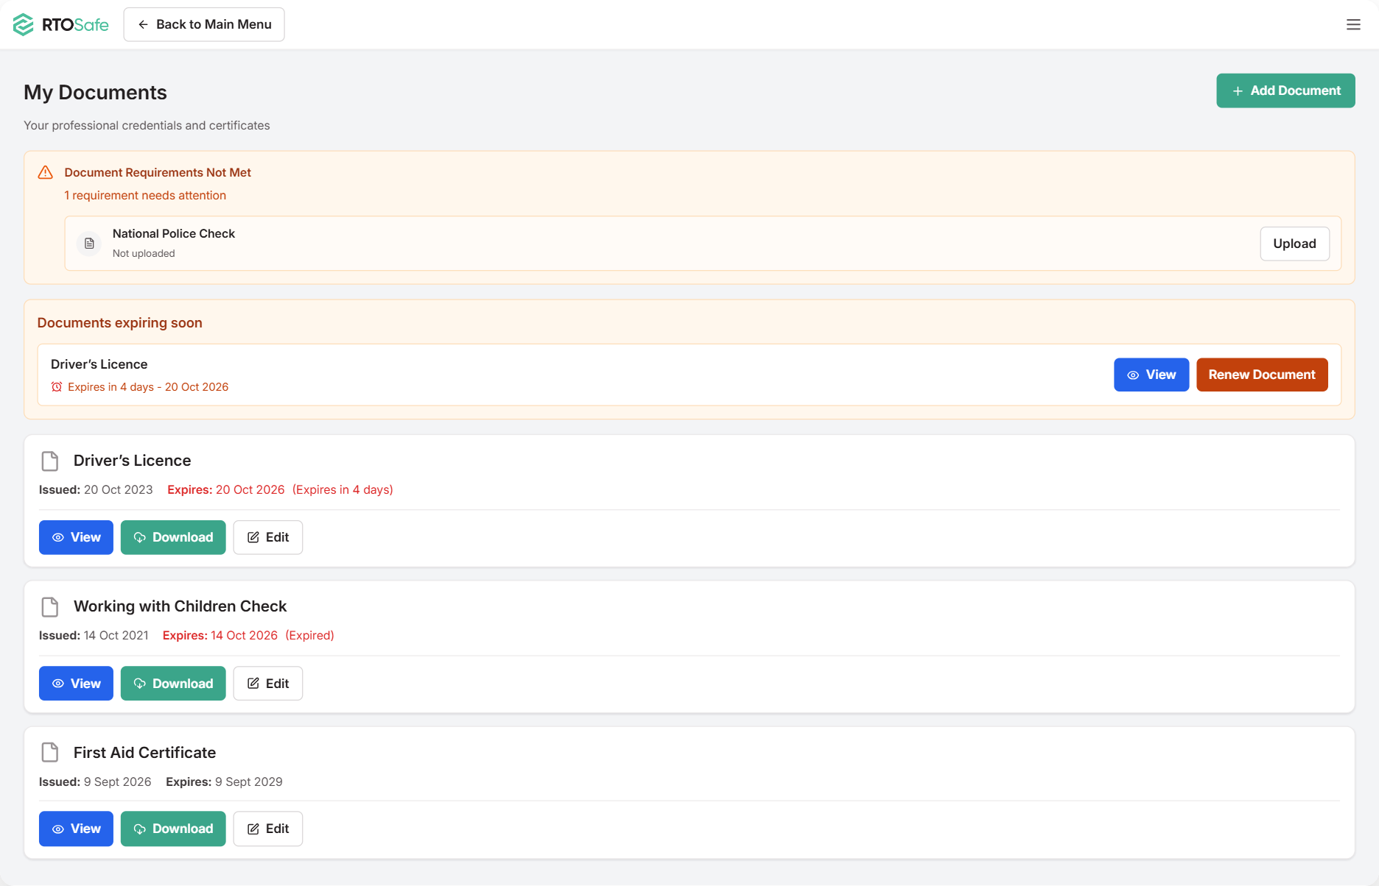Download the Driver's Licence
Screen dimensions: 1379x886
[x=173, y=537]
